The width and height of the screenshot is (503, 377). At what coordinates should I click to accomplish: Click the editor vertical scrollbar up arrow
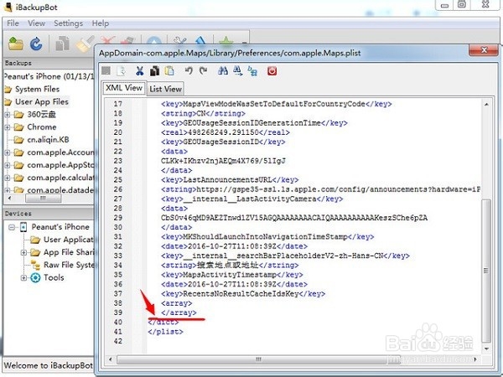486,105
